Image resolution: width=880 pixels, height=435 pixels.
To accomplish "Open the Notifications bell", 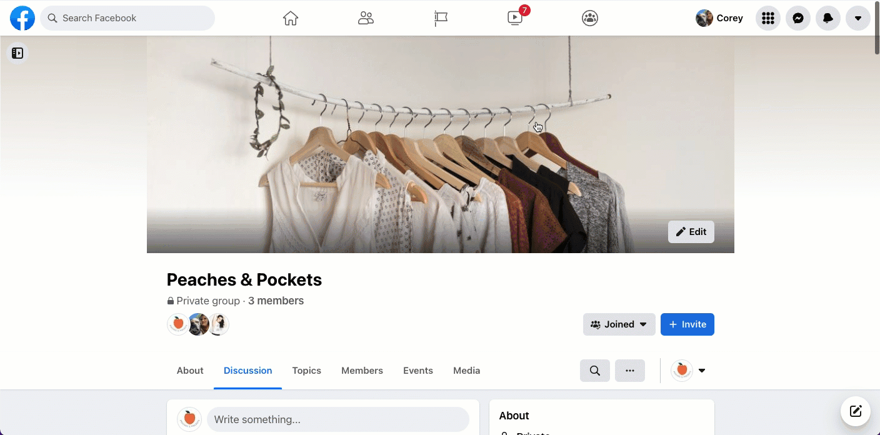I will pos(828,18).
